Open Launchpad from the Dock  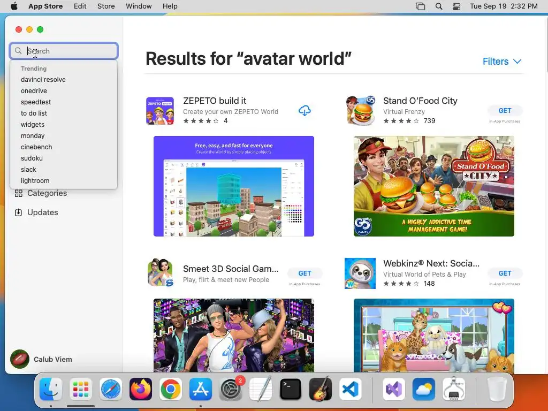click(81, 389)
